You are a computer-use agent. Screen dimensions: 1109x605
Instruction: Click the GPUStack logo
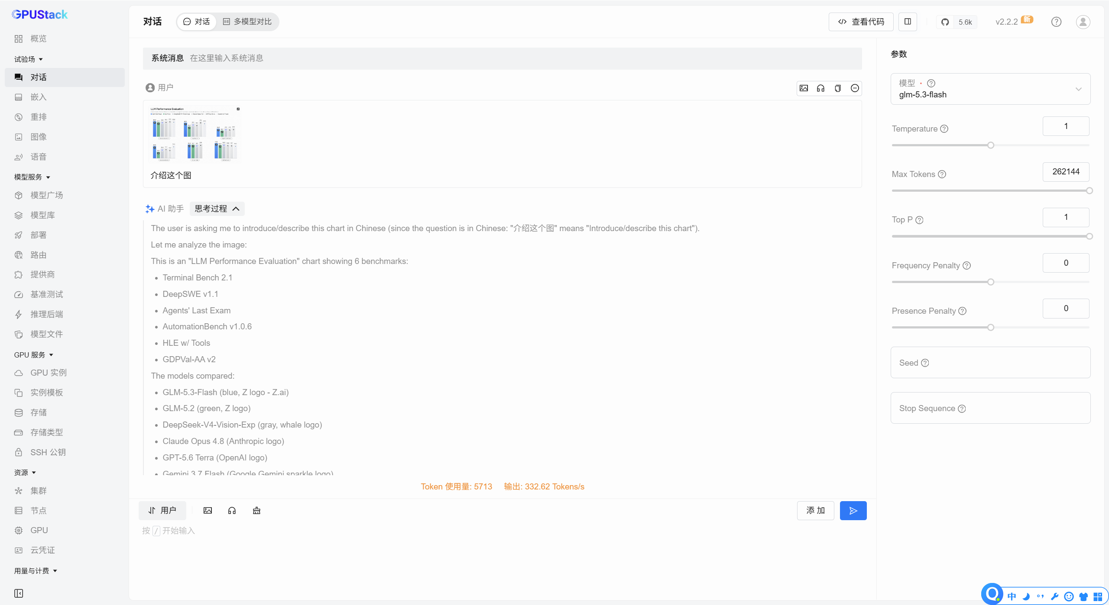[x=39, y=15]
